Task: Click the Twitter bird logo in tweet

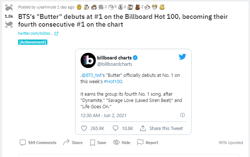Action: pos(182,57)
